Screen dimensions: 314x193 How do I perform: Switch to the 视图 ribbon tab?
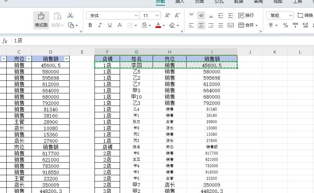[x=278, y=2]
